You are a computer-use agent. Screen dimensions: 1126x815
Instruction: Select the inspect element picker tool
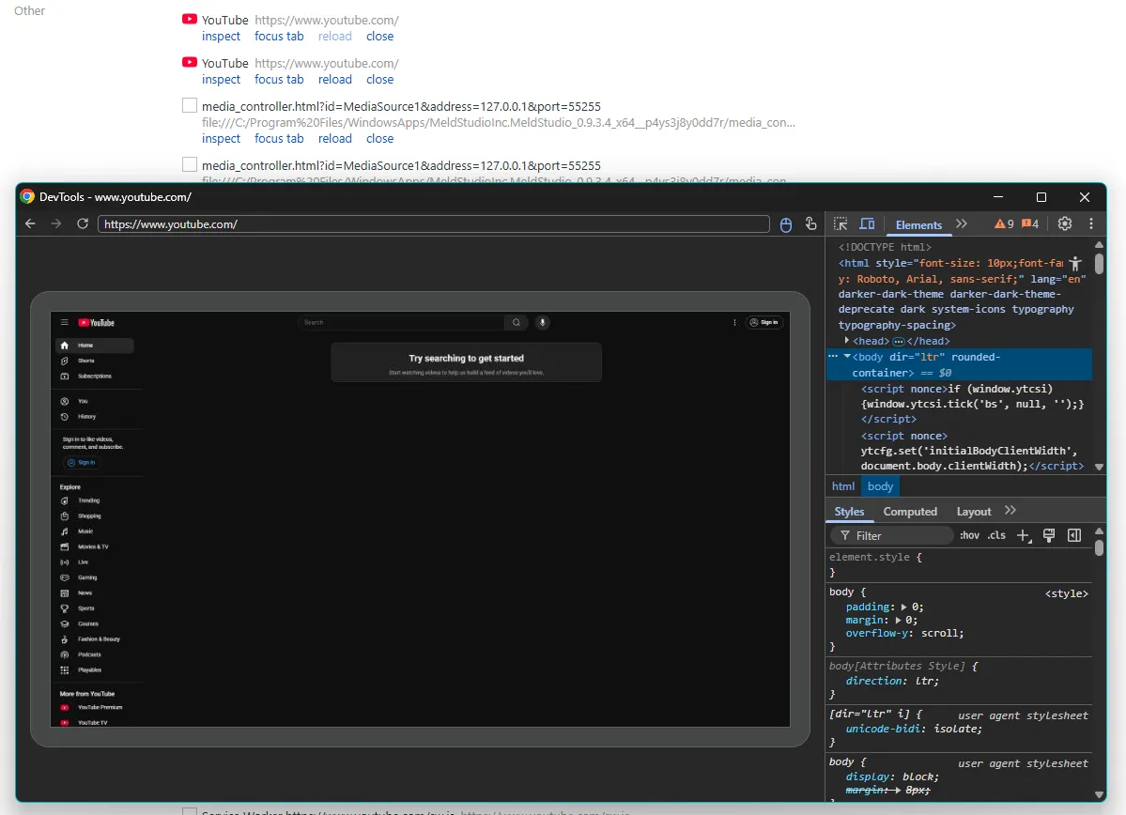pyautogui.click(x=841, y=223)
